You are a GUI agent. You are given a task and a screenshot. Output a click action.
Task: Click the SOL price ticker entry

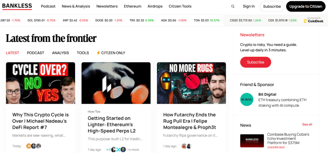pos(41,20)
